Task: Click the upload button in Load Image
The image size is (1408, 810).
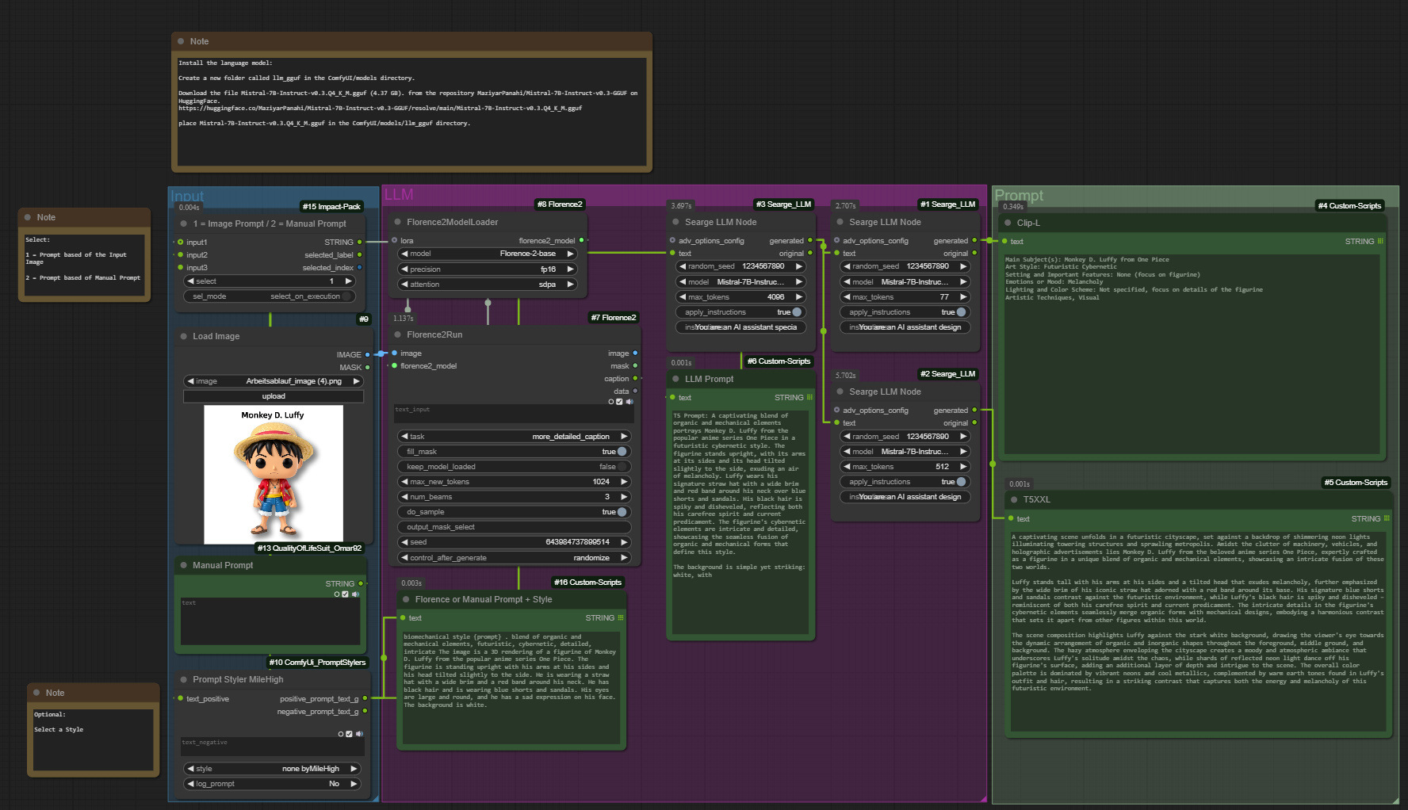Action: click(274, 396)
